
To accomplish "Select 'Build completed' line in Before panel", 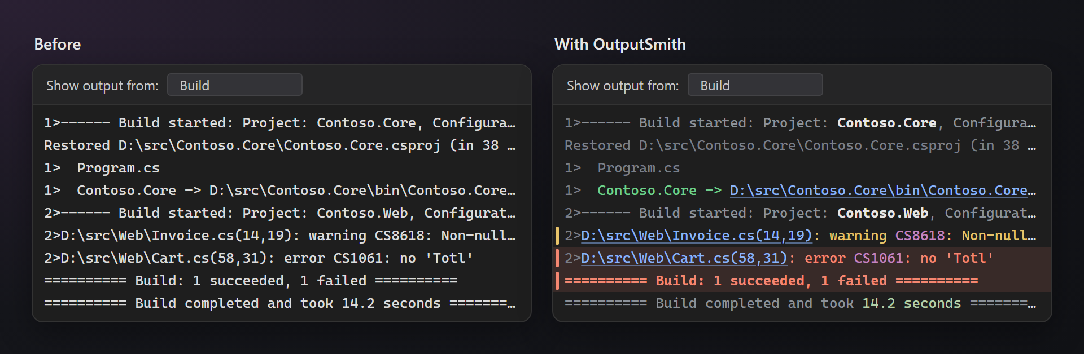I will [280, 303].
